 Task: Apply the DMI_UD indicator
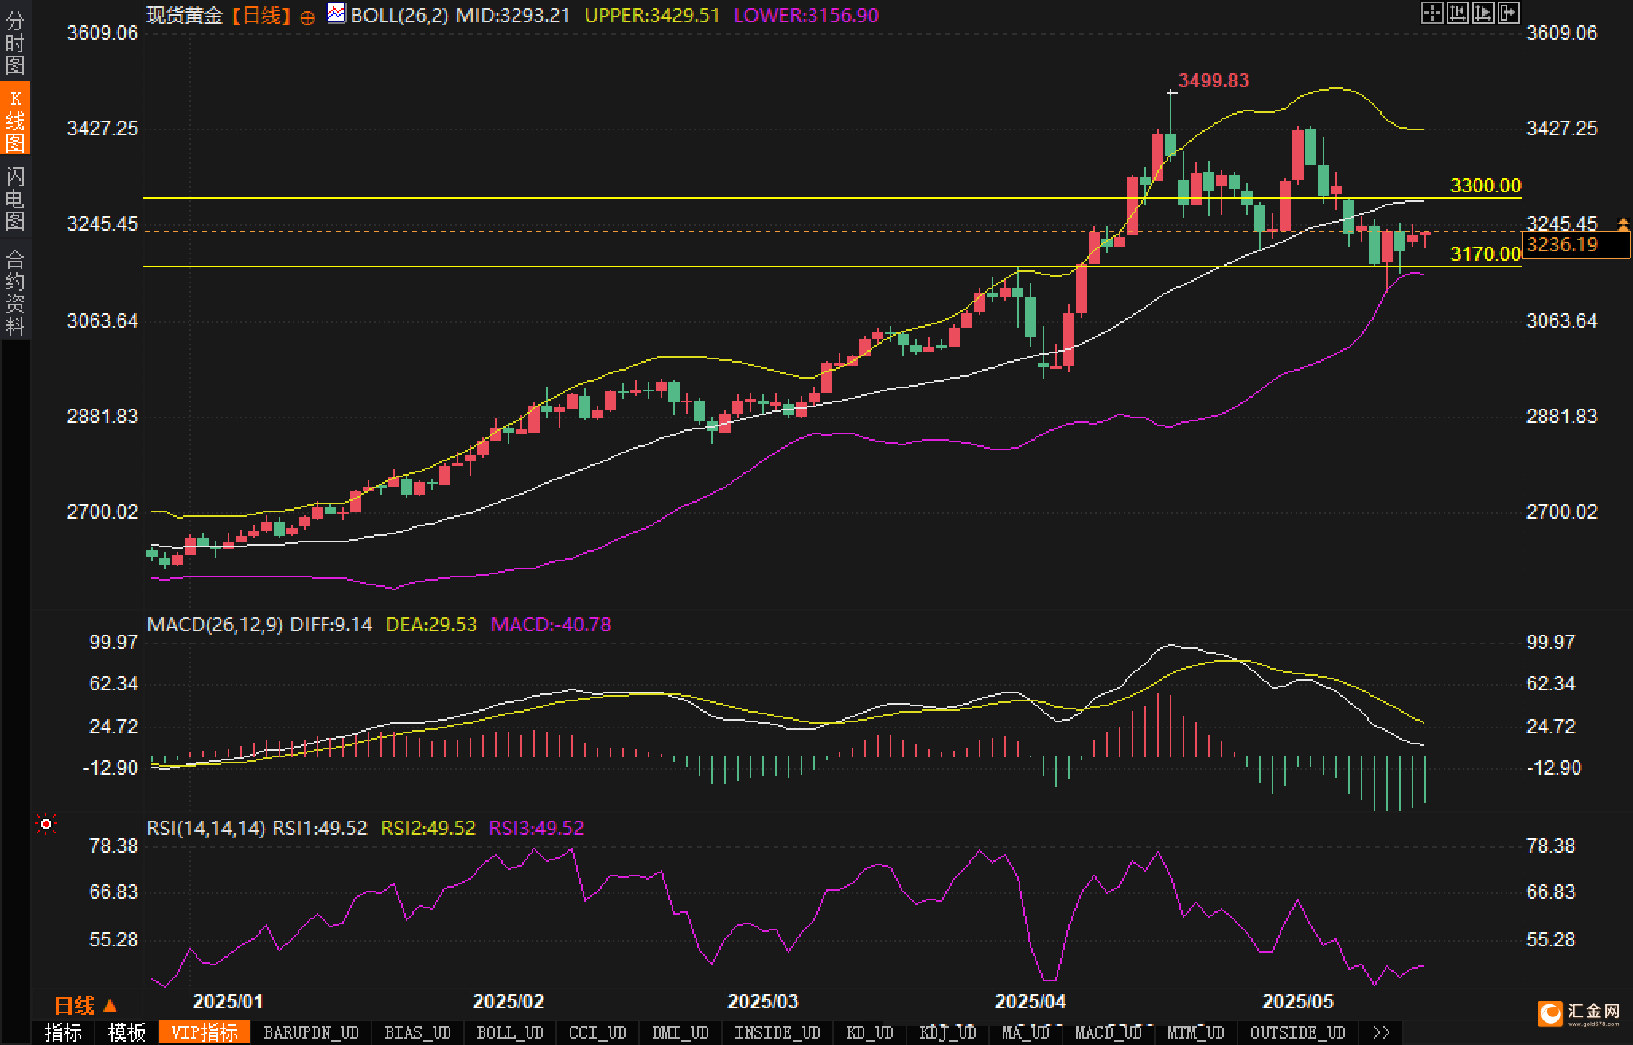pos(680,1032)
